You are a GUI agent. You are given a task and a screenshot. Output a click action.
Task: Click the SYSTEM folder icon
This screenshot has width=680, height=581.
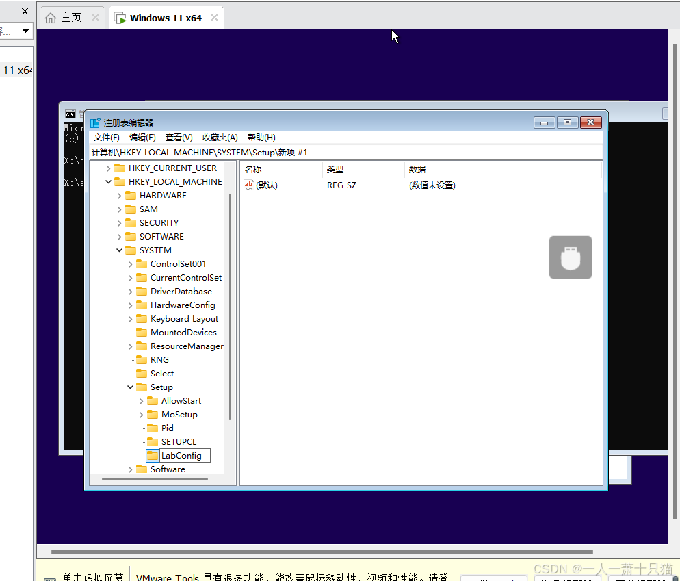point(131,250)
